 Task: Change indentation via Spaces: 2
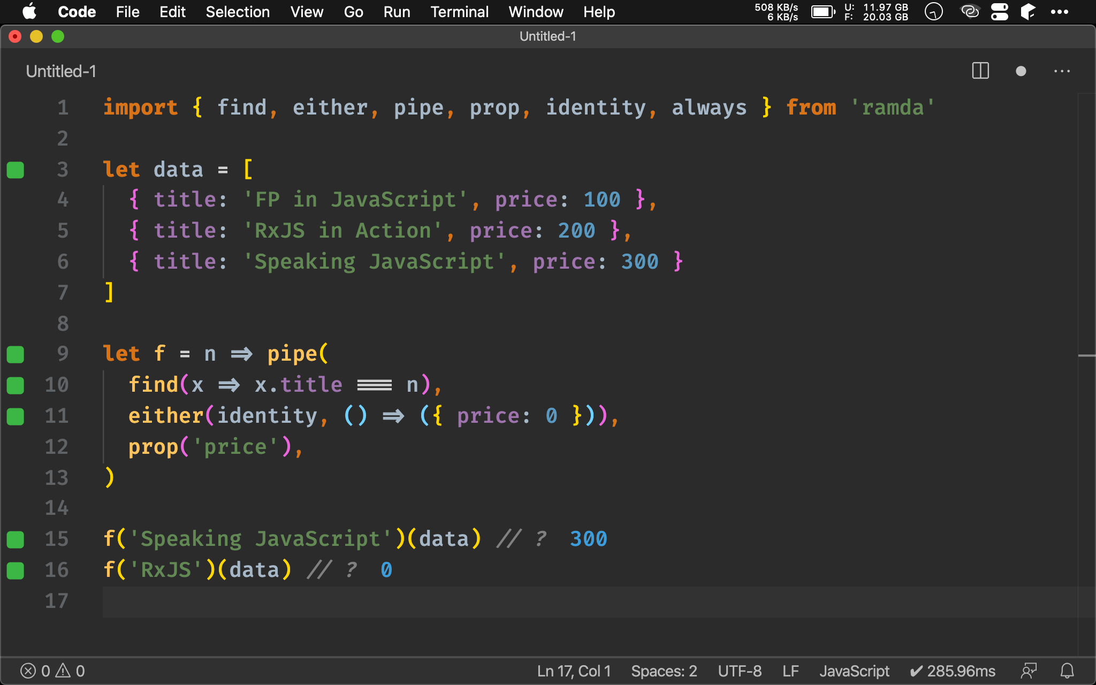[664, 671]
